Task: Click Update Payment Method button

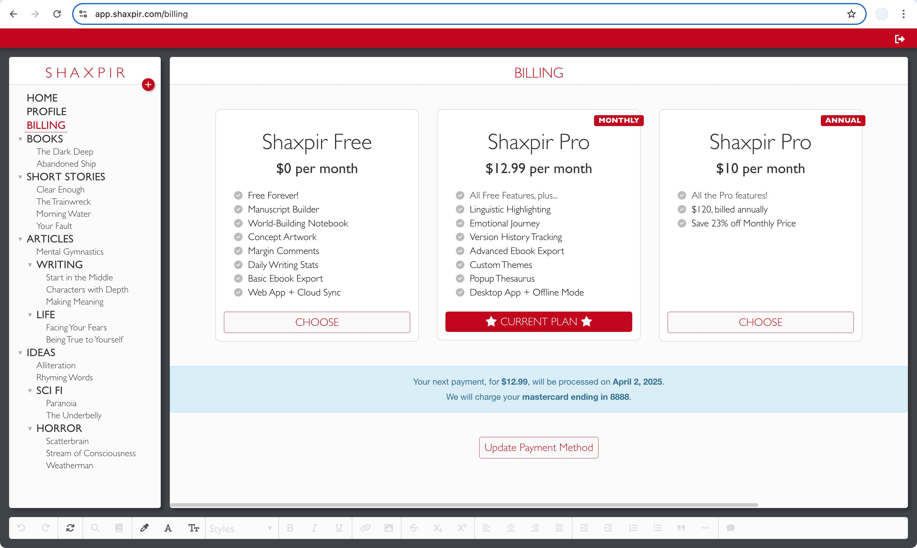Action: pyautogui.click(x=538, y=448)
